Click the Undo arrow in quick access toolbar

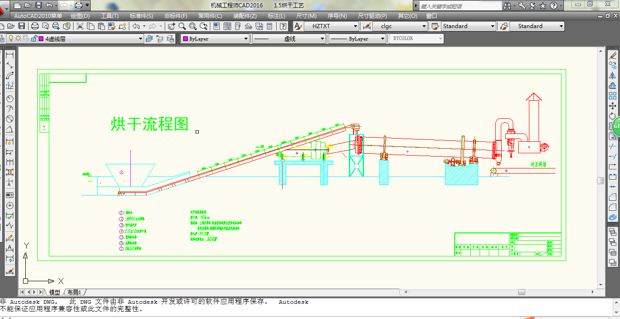pyautogui.click(x=49, y=6)
